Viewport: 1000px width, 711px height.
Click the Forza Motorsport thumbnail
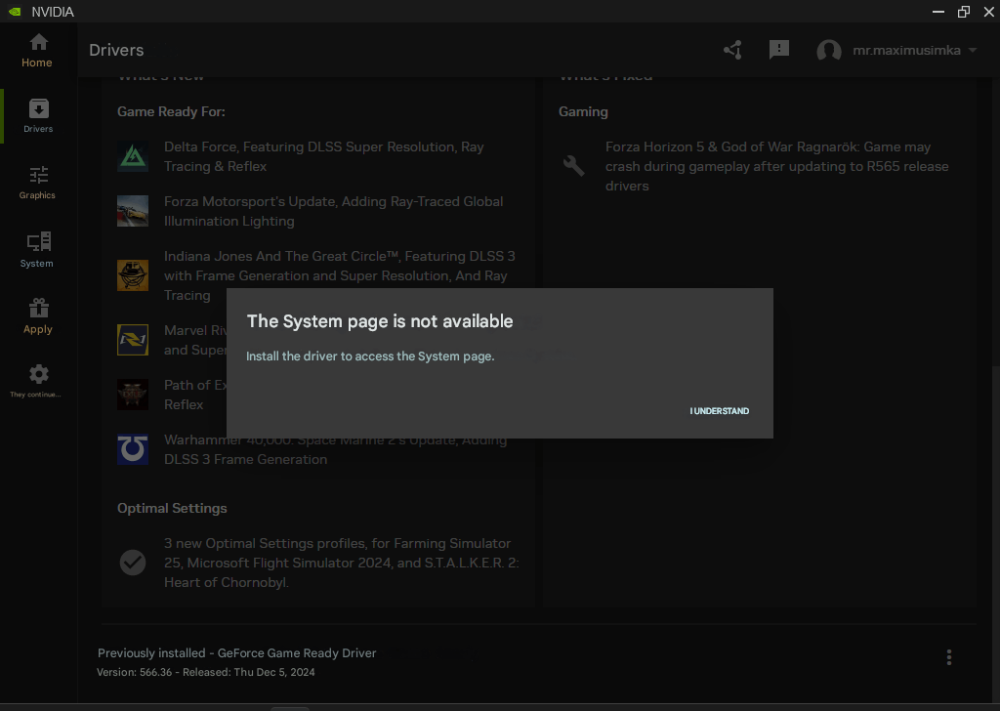(133, 211)
